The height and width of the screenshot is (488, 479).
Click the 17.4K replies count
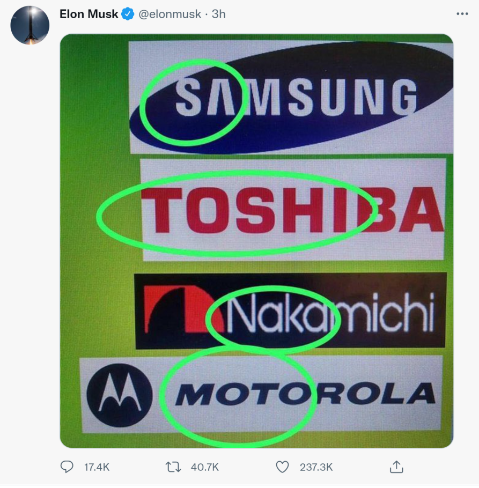click(x=97, y=467)
